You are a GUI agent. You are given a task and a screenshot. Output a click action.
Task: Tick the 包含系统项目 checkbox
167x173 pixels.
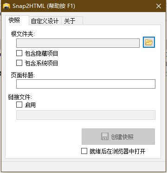(19, 63)
